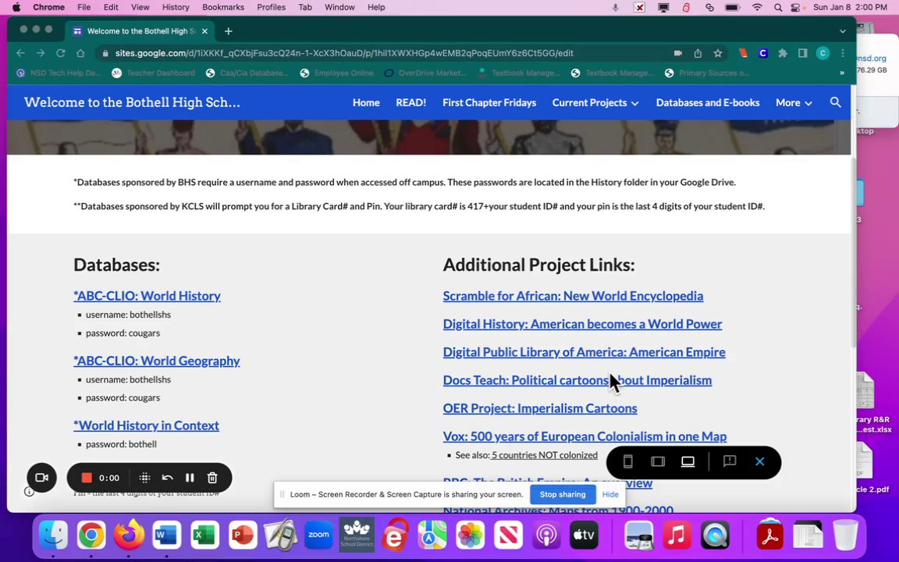
Task: Open the Chrome Extensions puzzle icon
Action: [x=783, y=53]
